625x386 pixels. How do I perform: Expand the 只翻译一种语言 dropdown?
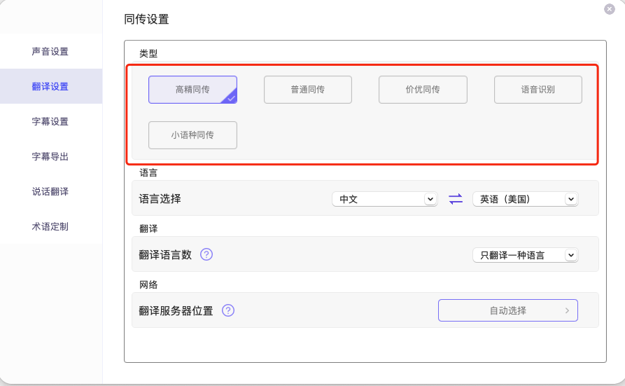525,255
